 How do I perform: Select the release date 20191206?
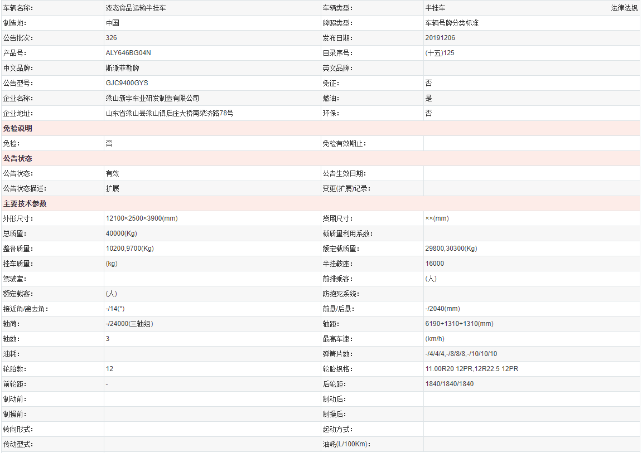coord(440,38)
